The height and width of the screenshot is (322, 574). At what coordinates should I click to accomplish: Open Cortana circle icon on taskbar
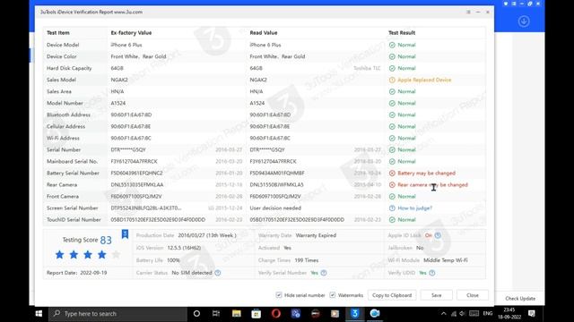point(196,314)
